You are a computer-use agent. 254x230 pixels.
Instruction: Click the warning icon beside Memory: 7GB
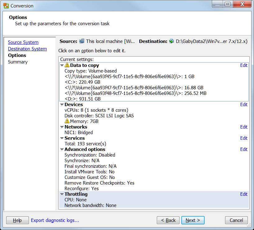pyautogui.click(x=67, y=121)
